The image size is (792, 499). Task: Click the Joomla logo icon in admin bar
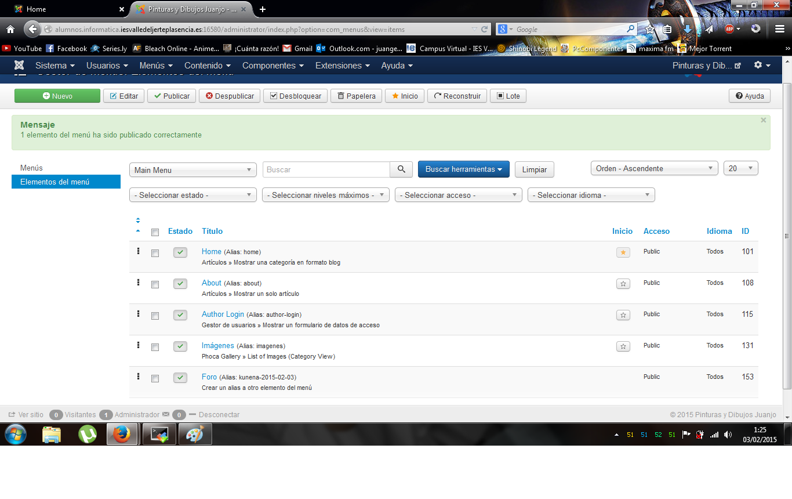coord(19,66)
